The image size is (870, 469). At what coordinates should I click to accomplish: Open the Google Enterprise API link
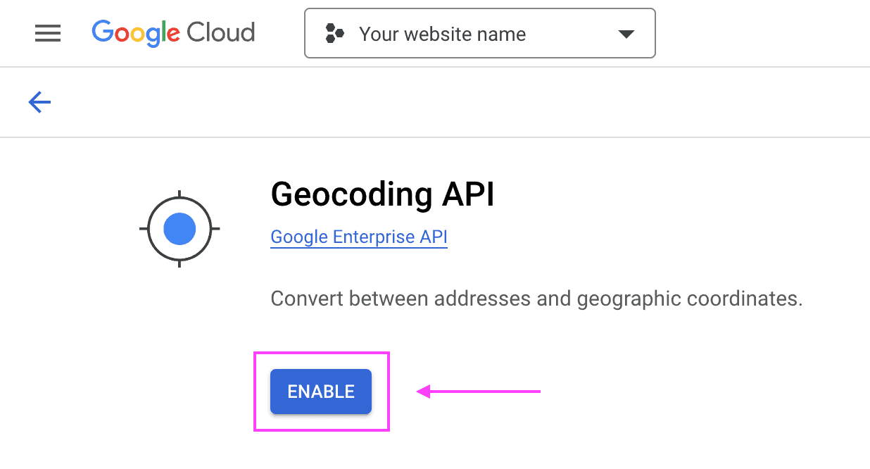click(358, 237)
